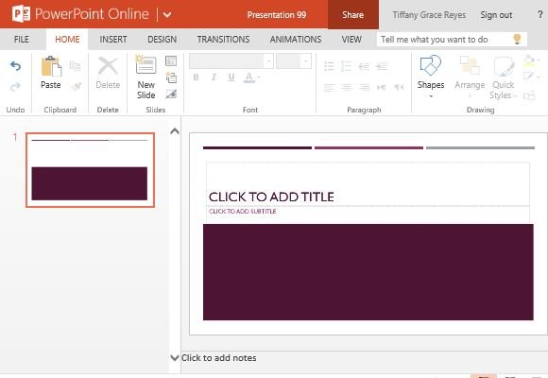Click the Sign out link

tap(496, 15)
